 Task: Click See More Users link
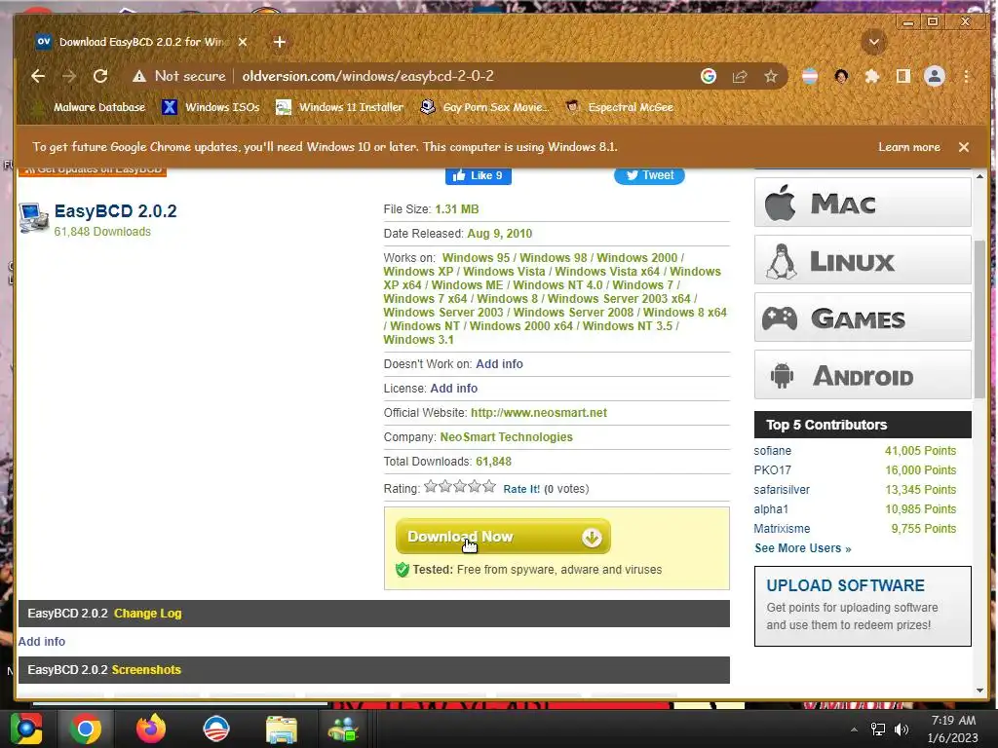point(803,548)
